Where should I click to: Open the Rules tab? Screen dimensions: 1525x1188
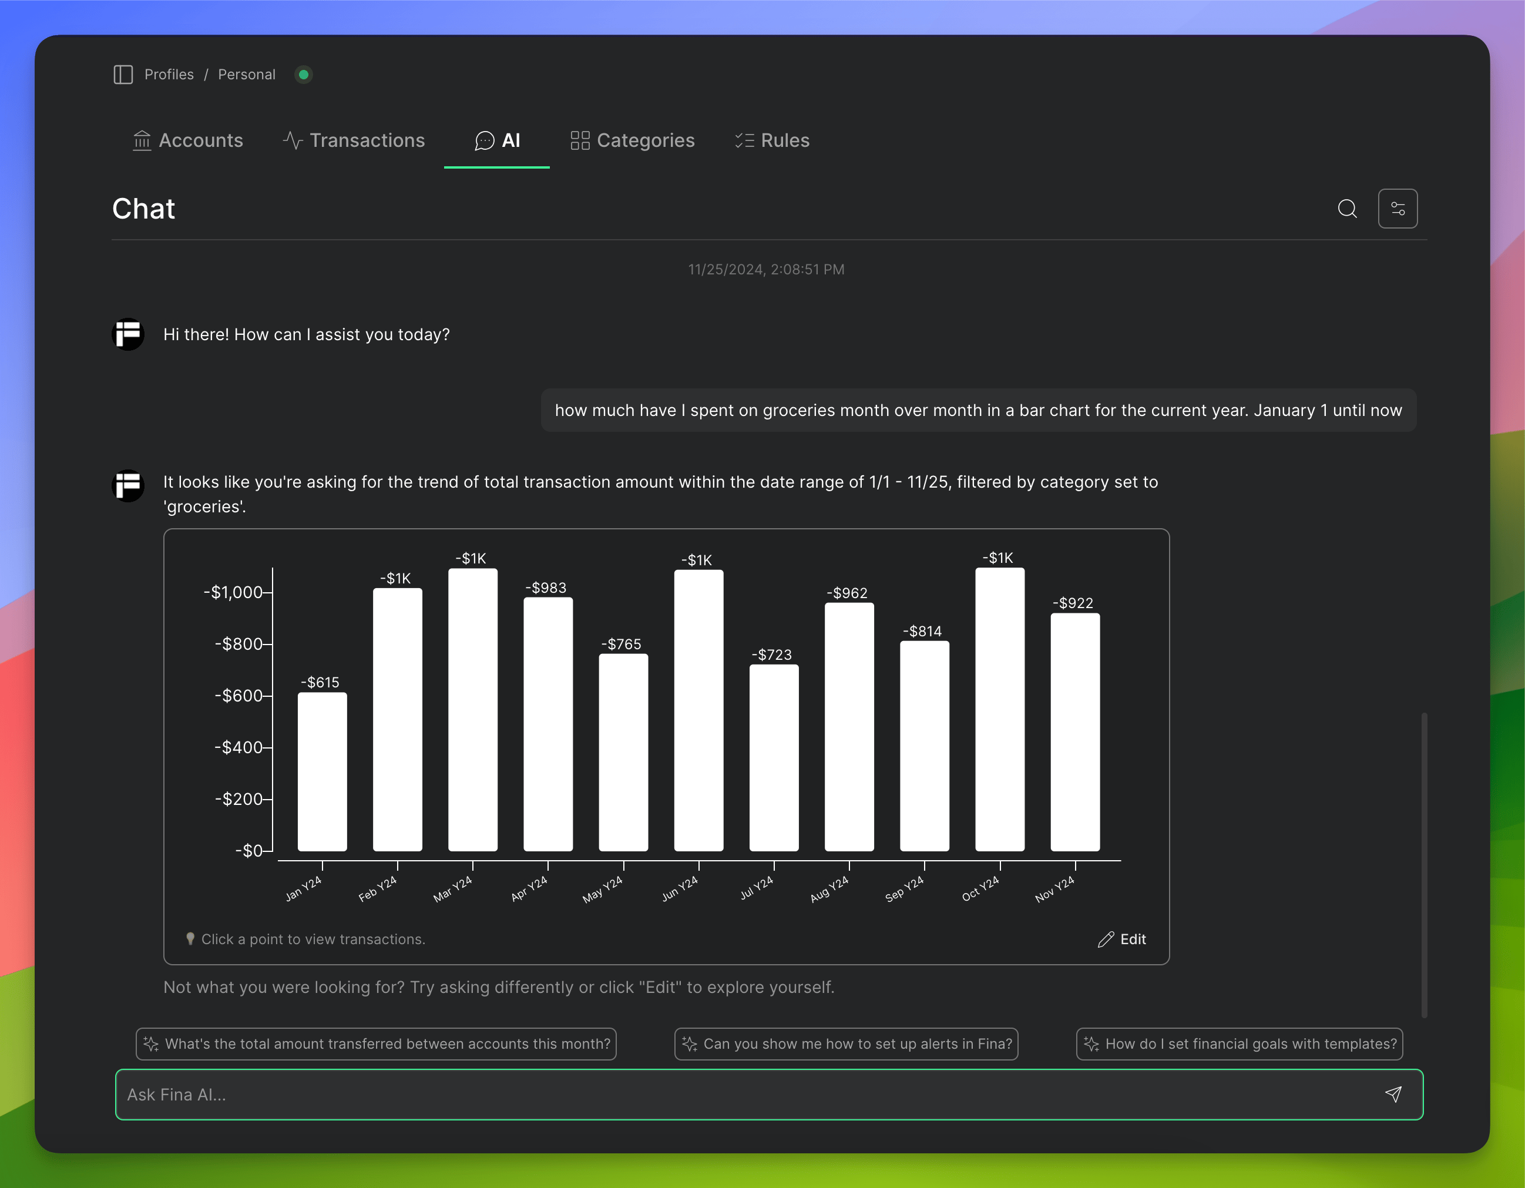tap(771, 140)
